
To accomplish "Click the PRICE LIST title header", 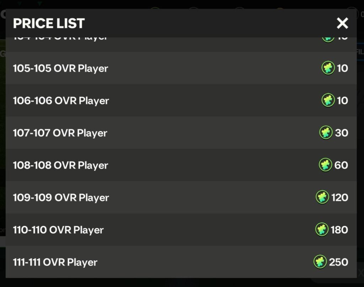I will click(49, 24).
